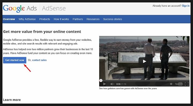Click heading Get more value from your online content
Image resolution: width=193 pixels, height=106 pixels.
coord(42,32)
